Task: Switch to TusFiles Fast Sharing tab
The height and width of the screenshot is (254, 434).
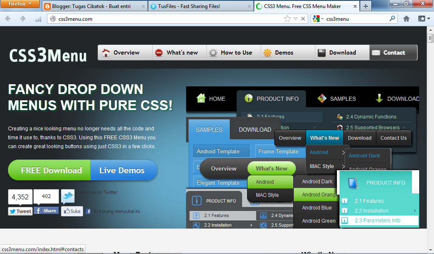Action: [x=200, y=6]
